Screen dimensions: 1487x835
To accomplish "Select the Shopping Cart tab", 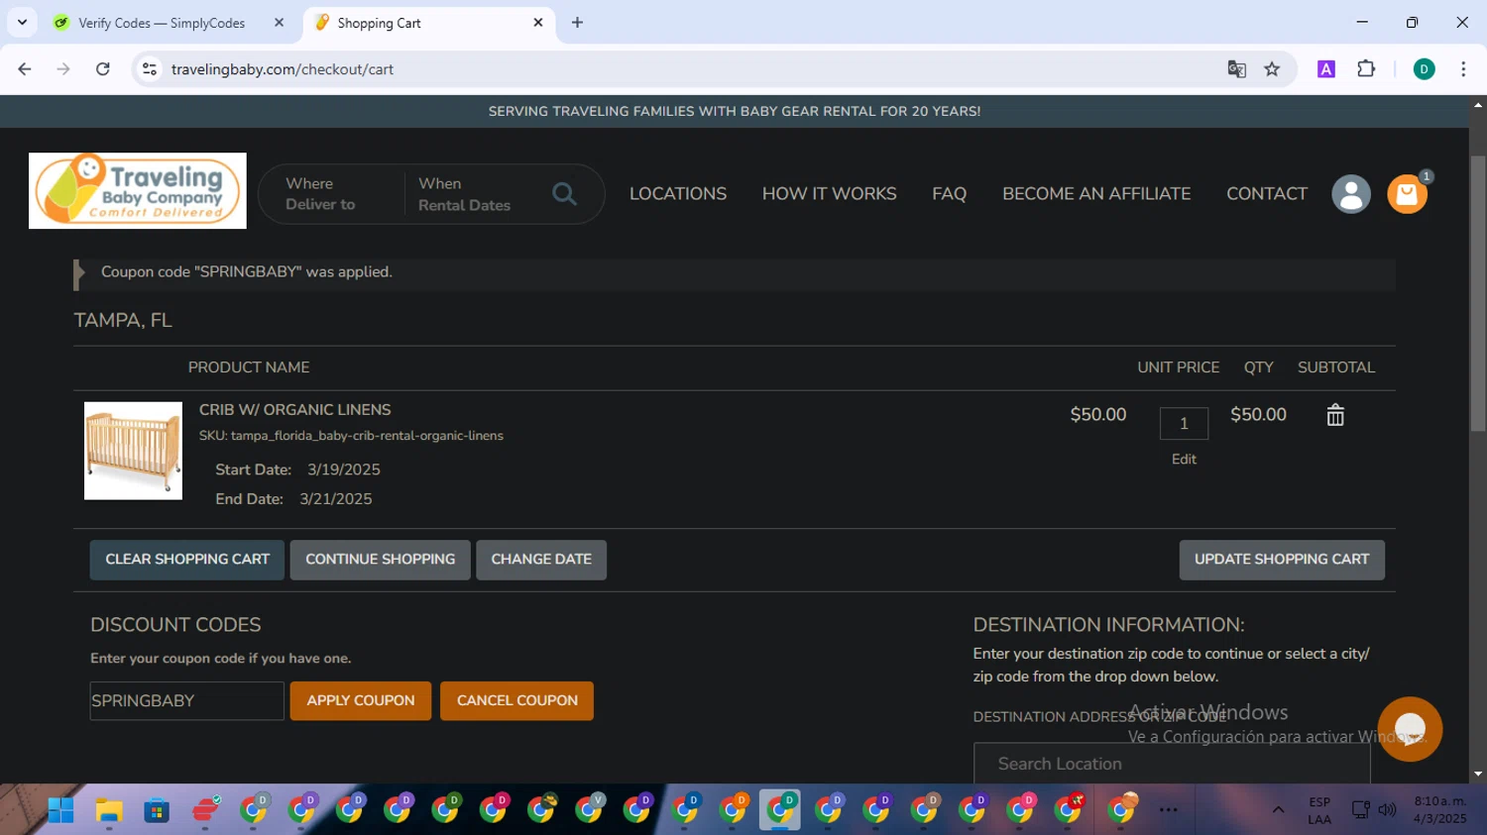I will (x=379, y=23).
